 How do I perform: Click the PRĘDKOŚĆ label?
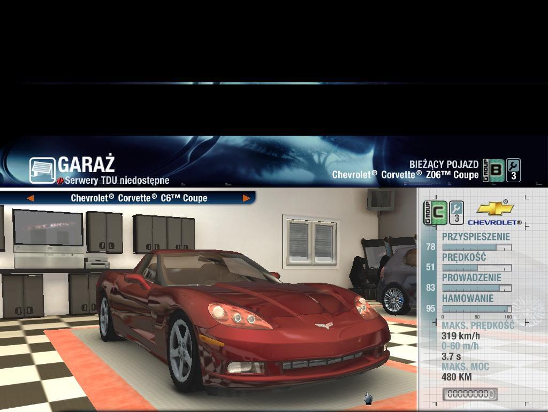coord(464,258)
